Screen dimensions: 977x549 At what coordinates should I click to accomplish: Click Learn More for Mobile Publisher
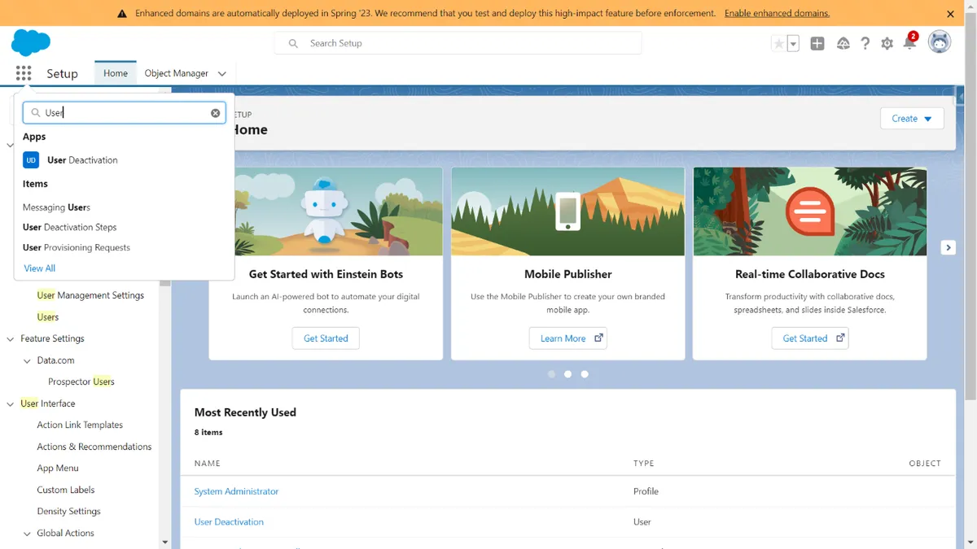(x=568, y=338)
